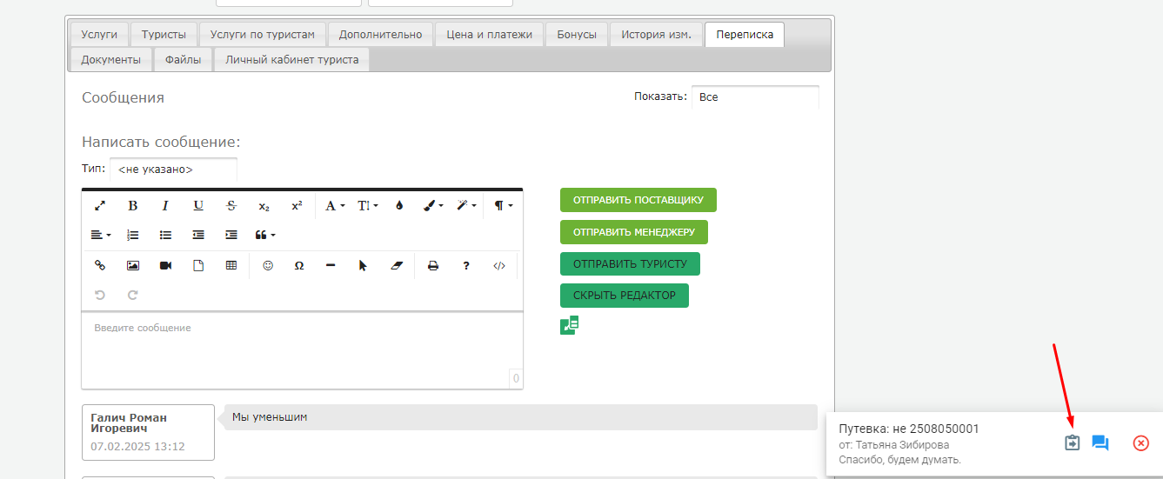The image size is (1163, 479).
Task: Click the green template icon below the buttons
Action: tap(570, 325)
